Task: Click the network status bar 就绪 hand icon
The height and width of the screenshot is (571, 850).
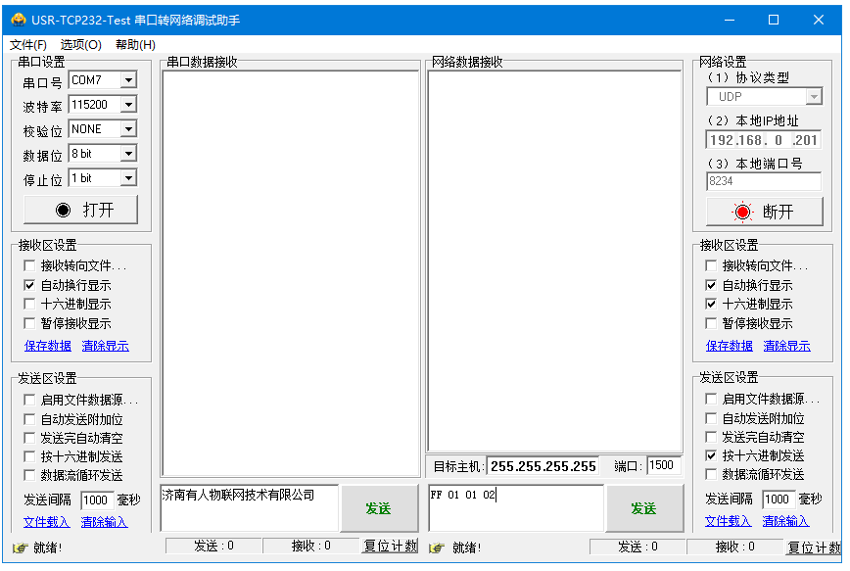Action: click(437, 547)
